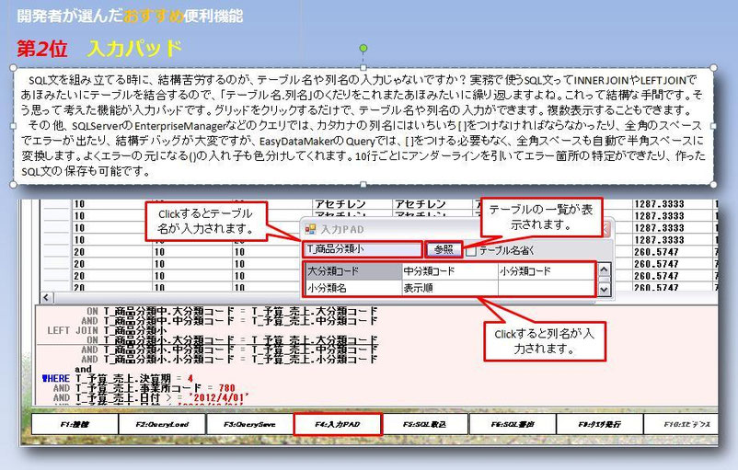Select the 中分類コード cell in 入力PAD
The height and width of the screenshot is (470, 738).
[x=450, y=271]
